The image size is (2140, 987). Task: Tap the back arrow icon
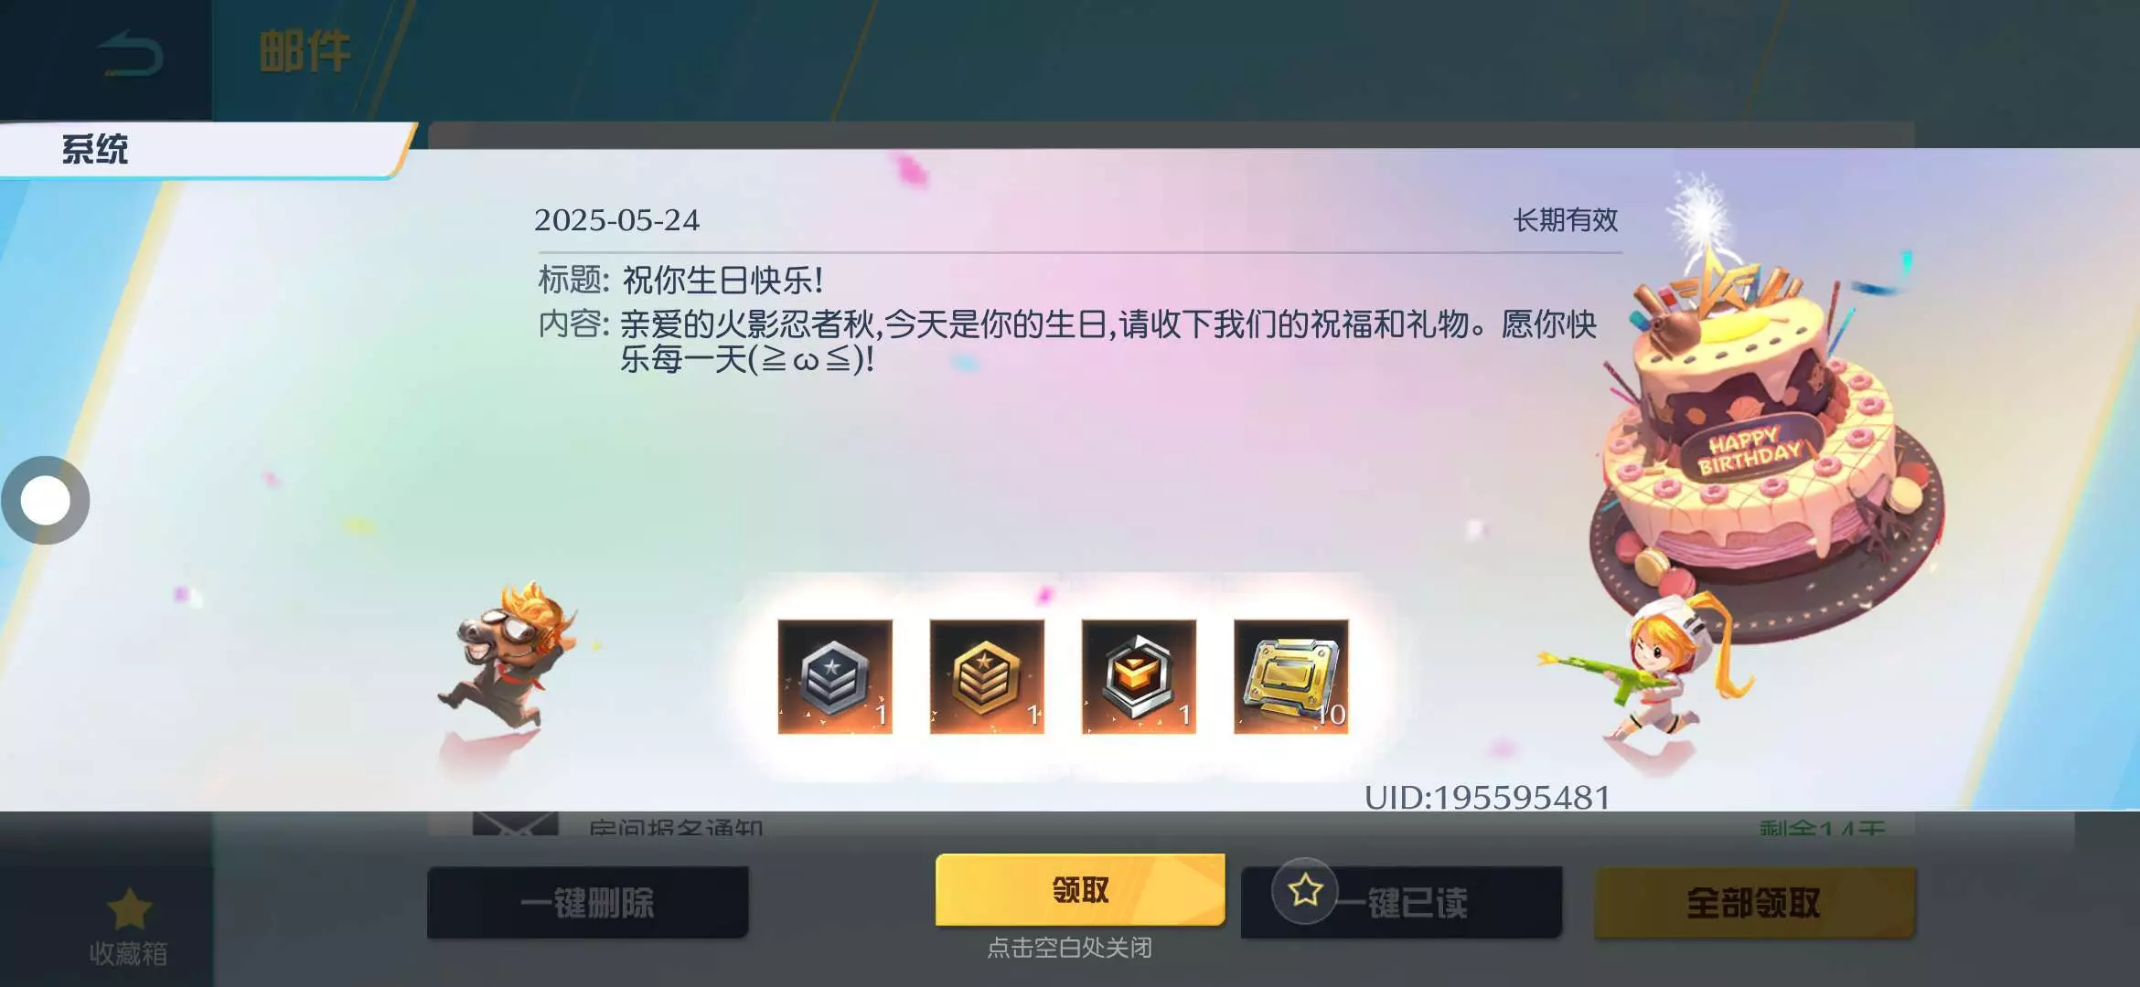tap(131, 54)
